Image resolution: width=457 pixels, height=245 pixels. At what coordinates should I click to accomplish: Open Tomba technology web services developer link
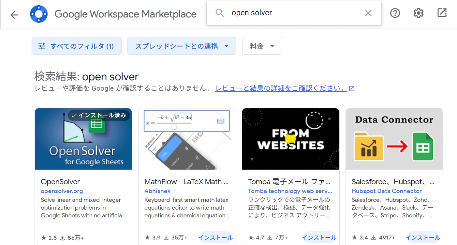290,191
